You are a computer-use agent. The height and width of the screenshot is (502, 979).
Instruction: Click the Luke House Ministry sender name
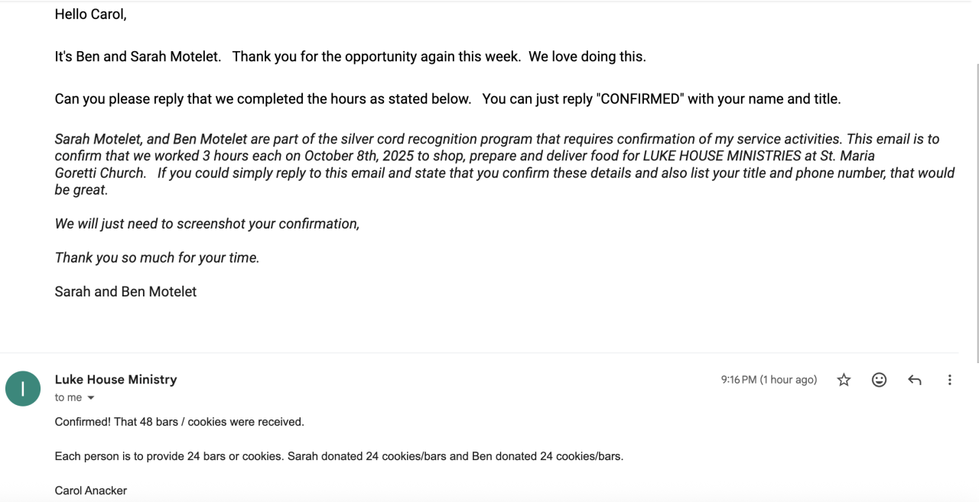click(x=115, y=379)
